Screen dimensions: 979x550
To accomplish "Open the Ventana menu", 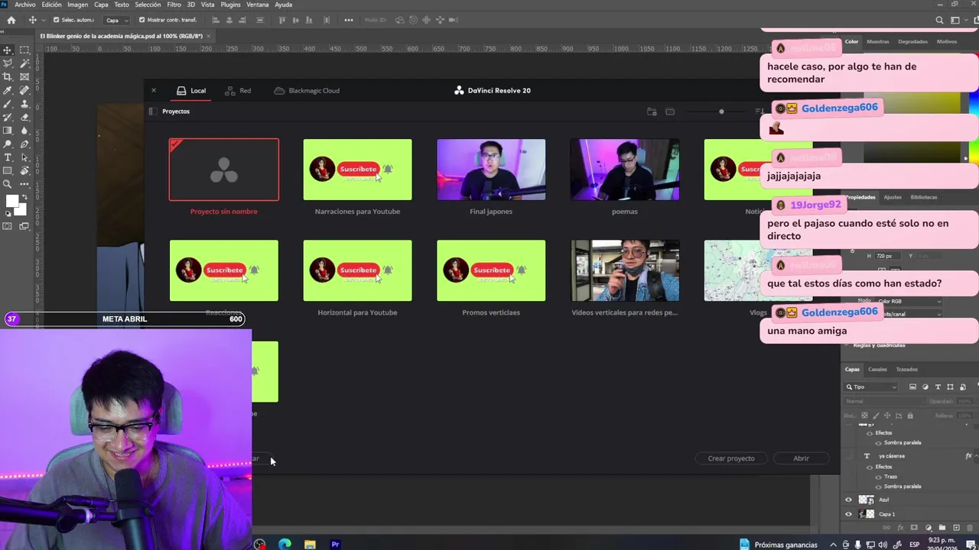I will click(257, 5).
